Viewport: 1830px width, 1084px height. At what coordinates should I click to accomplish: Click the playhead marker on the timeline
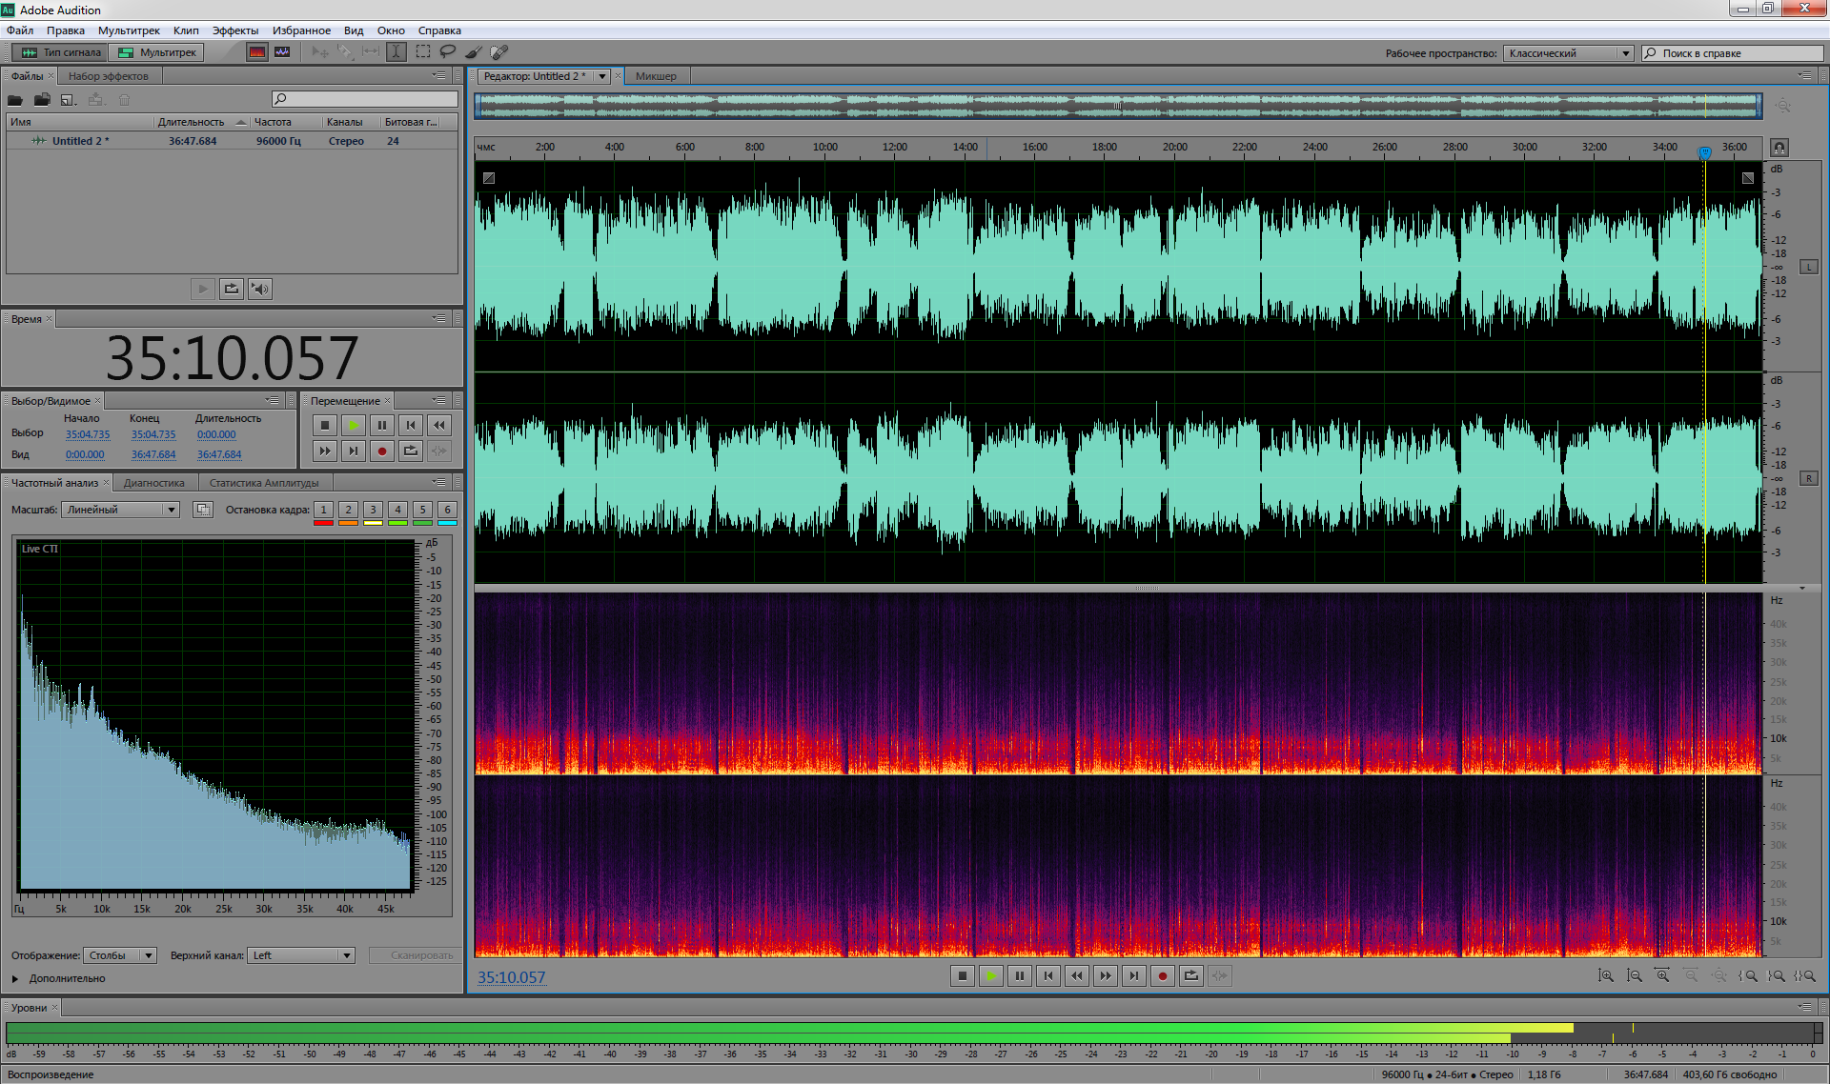1704,151
